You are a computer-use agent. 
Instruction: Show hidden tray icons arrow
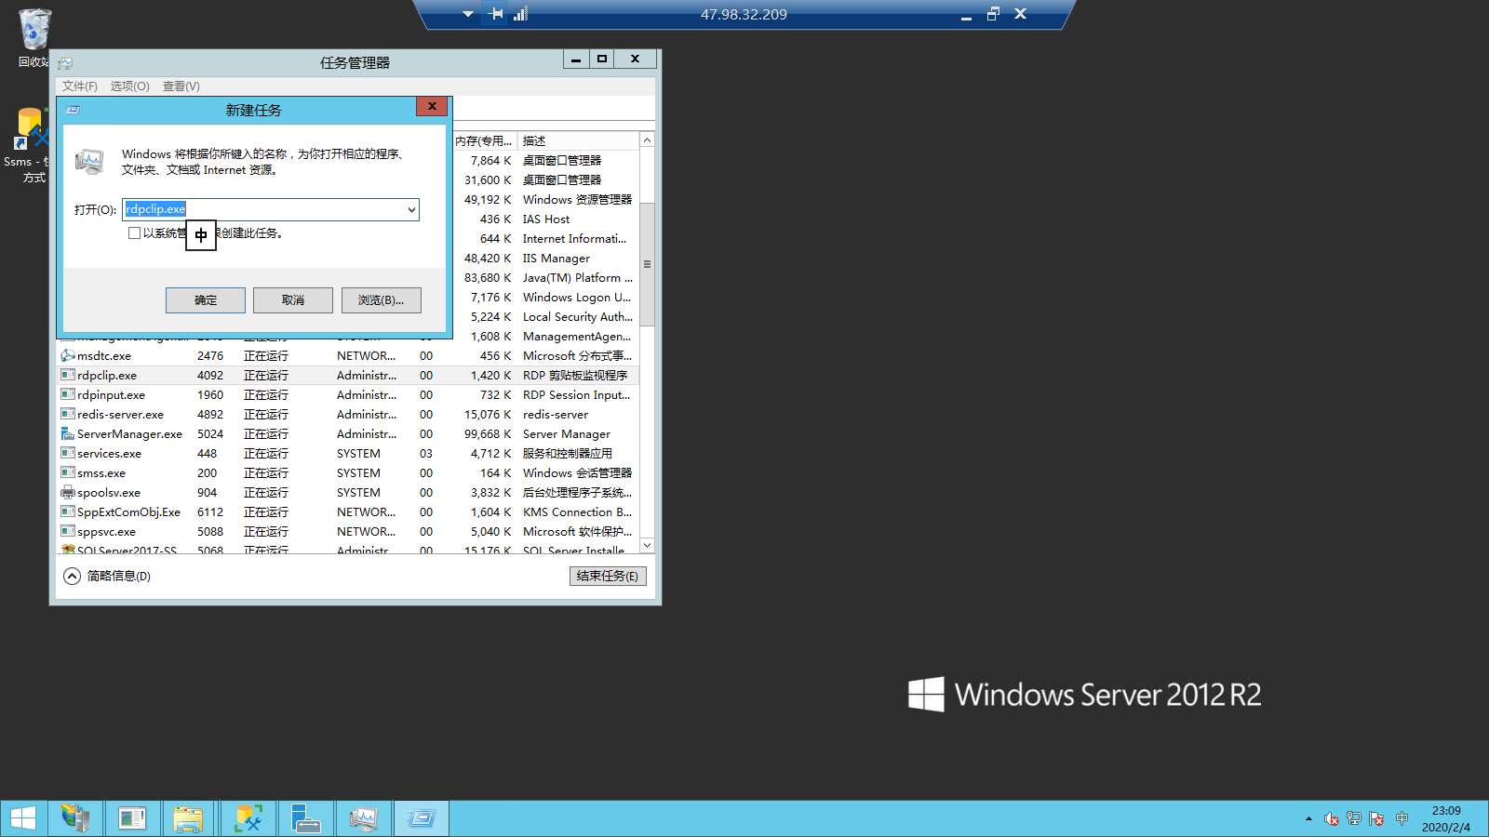(x=1308, y=818)
